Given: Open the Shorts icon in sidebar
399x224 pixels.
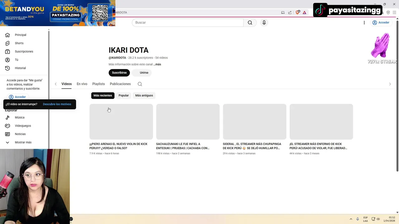Looking at the screenshot, I should click(x=7, y=43).
